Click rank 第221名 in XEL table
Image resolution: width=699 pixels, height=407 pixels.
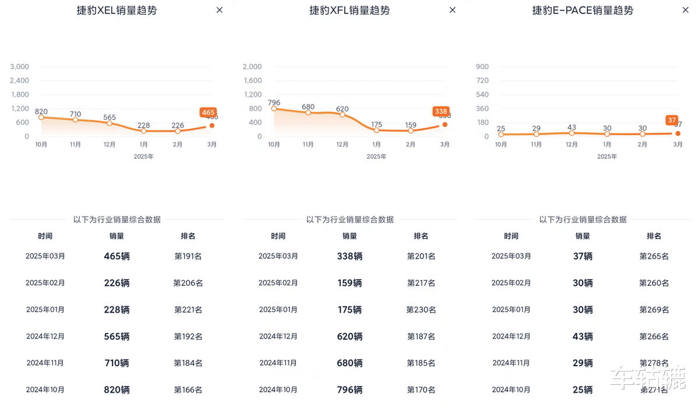(x=188, y=310)
